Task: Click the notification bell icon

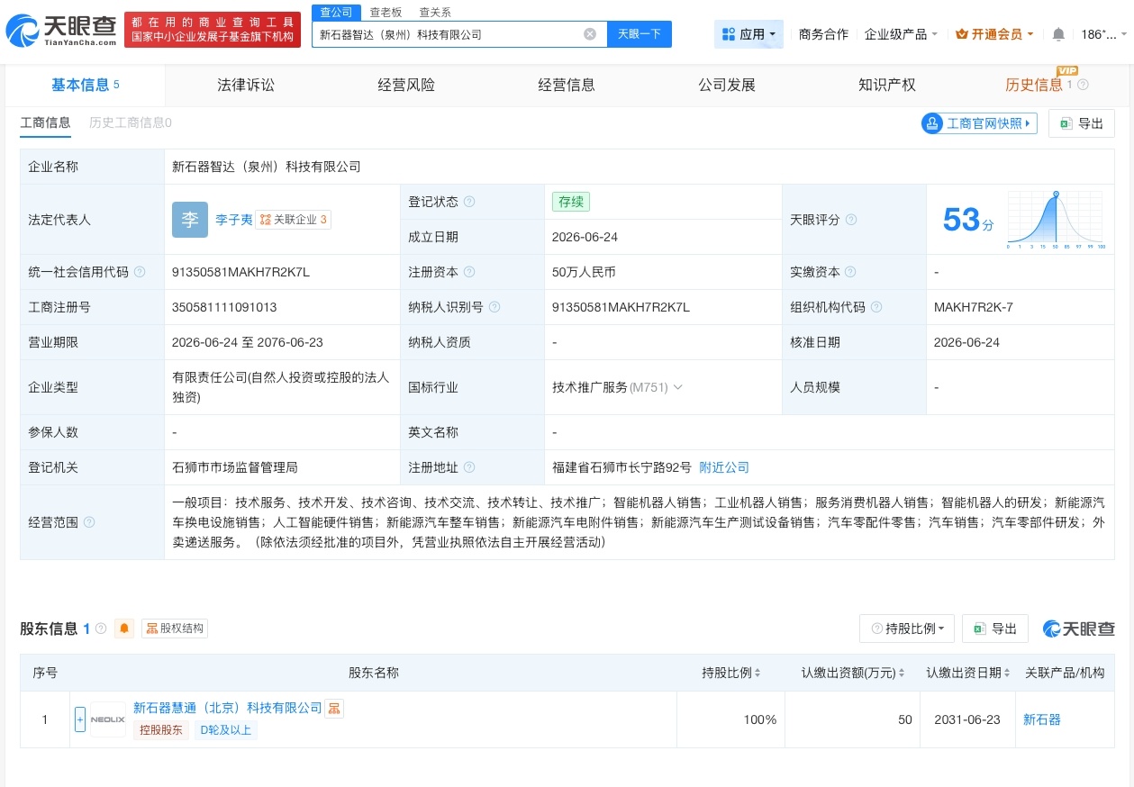Action: coord(1058,34)
